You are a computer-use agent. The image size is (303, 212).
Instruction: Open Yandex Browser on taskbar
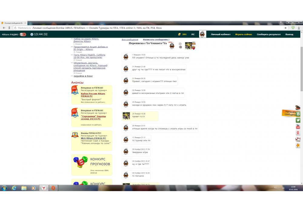(x=44, y=188)
